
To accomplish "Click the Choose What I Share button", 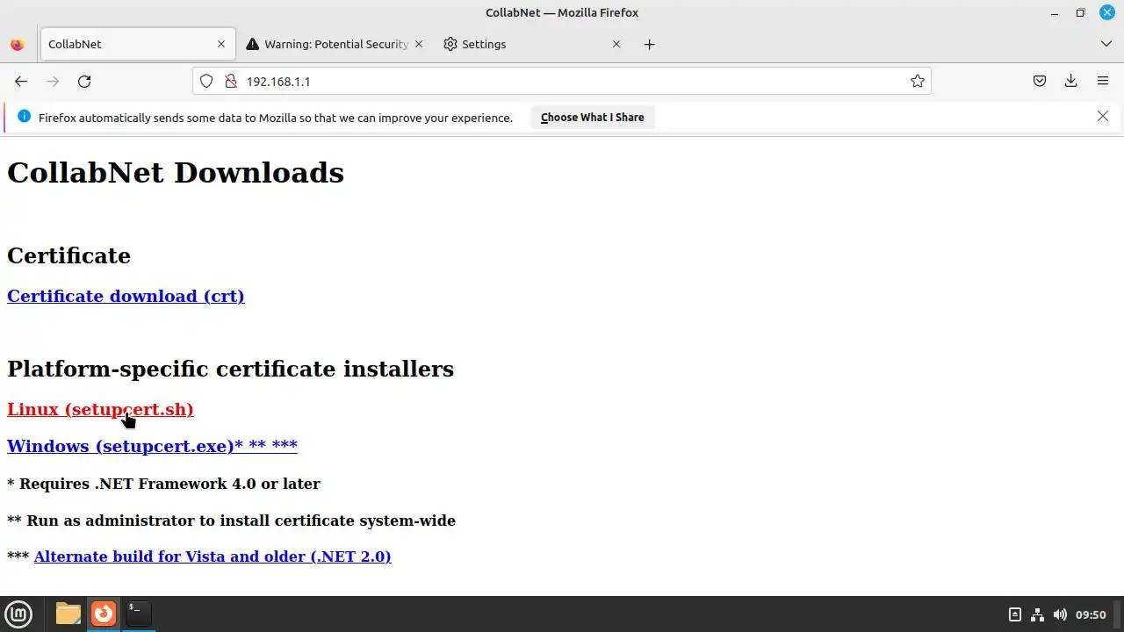I will (x=593, y=117).
